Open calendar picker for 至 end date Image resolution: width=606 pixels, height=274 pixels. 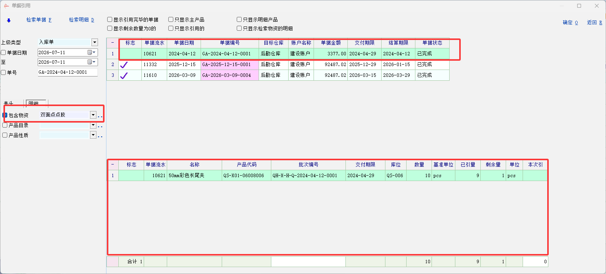tap(91, 62)
